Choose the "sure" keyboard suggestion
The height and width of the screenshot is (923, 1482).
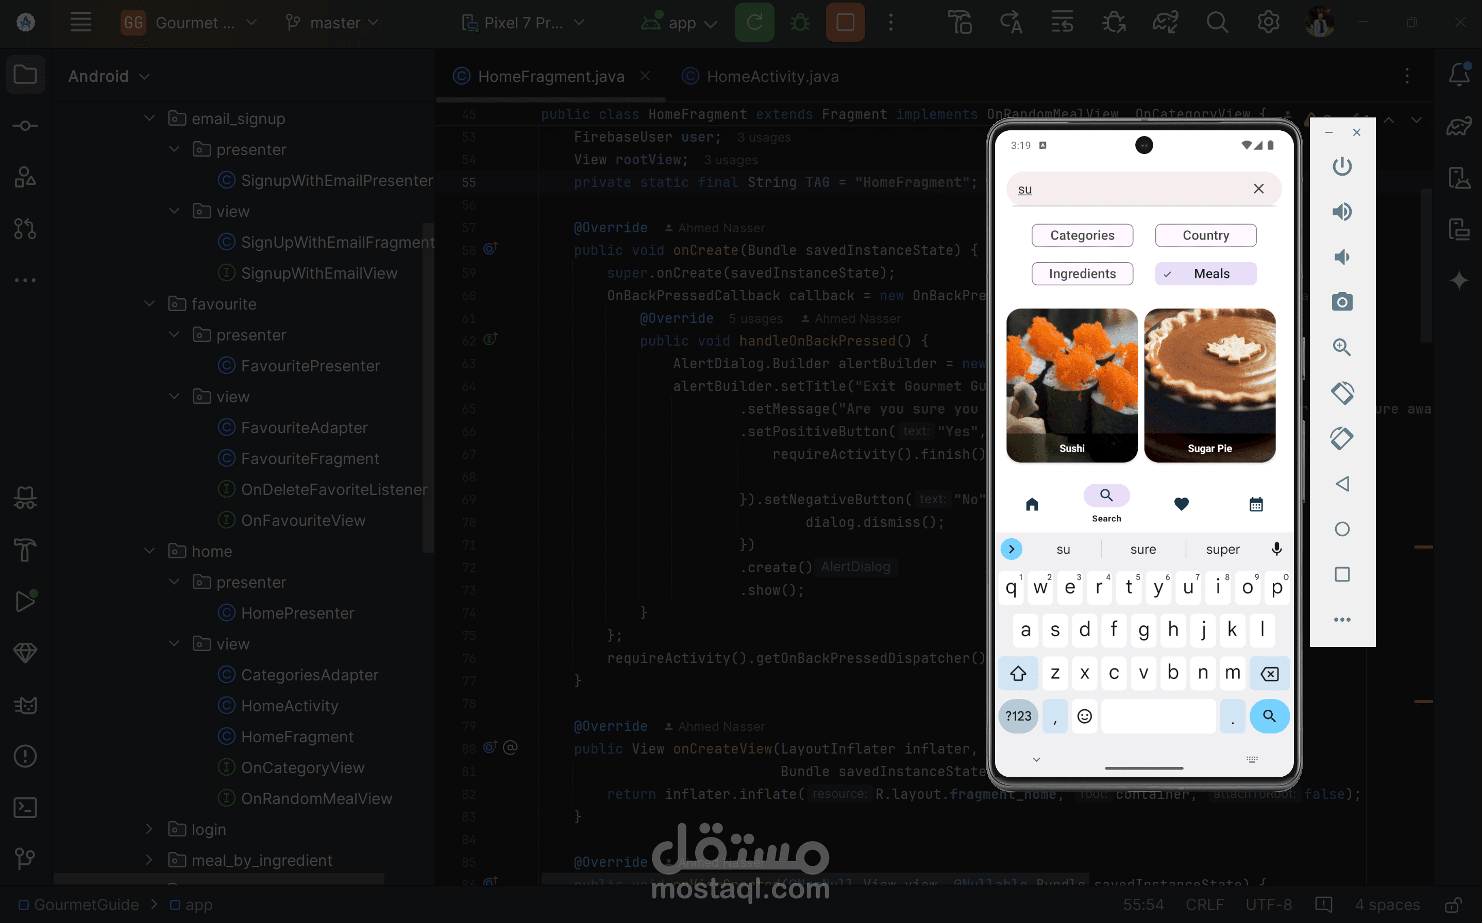point(1142,549)
